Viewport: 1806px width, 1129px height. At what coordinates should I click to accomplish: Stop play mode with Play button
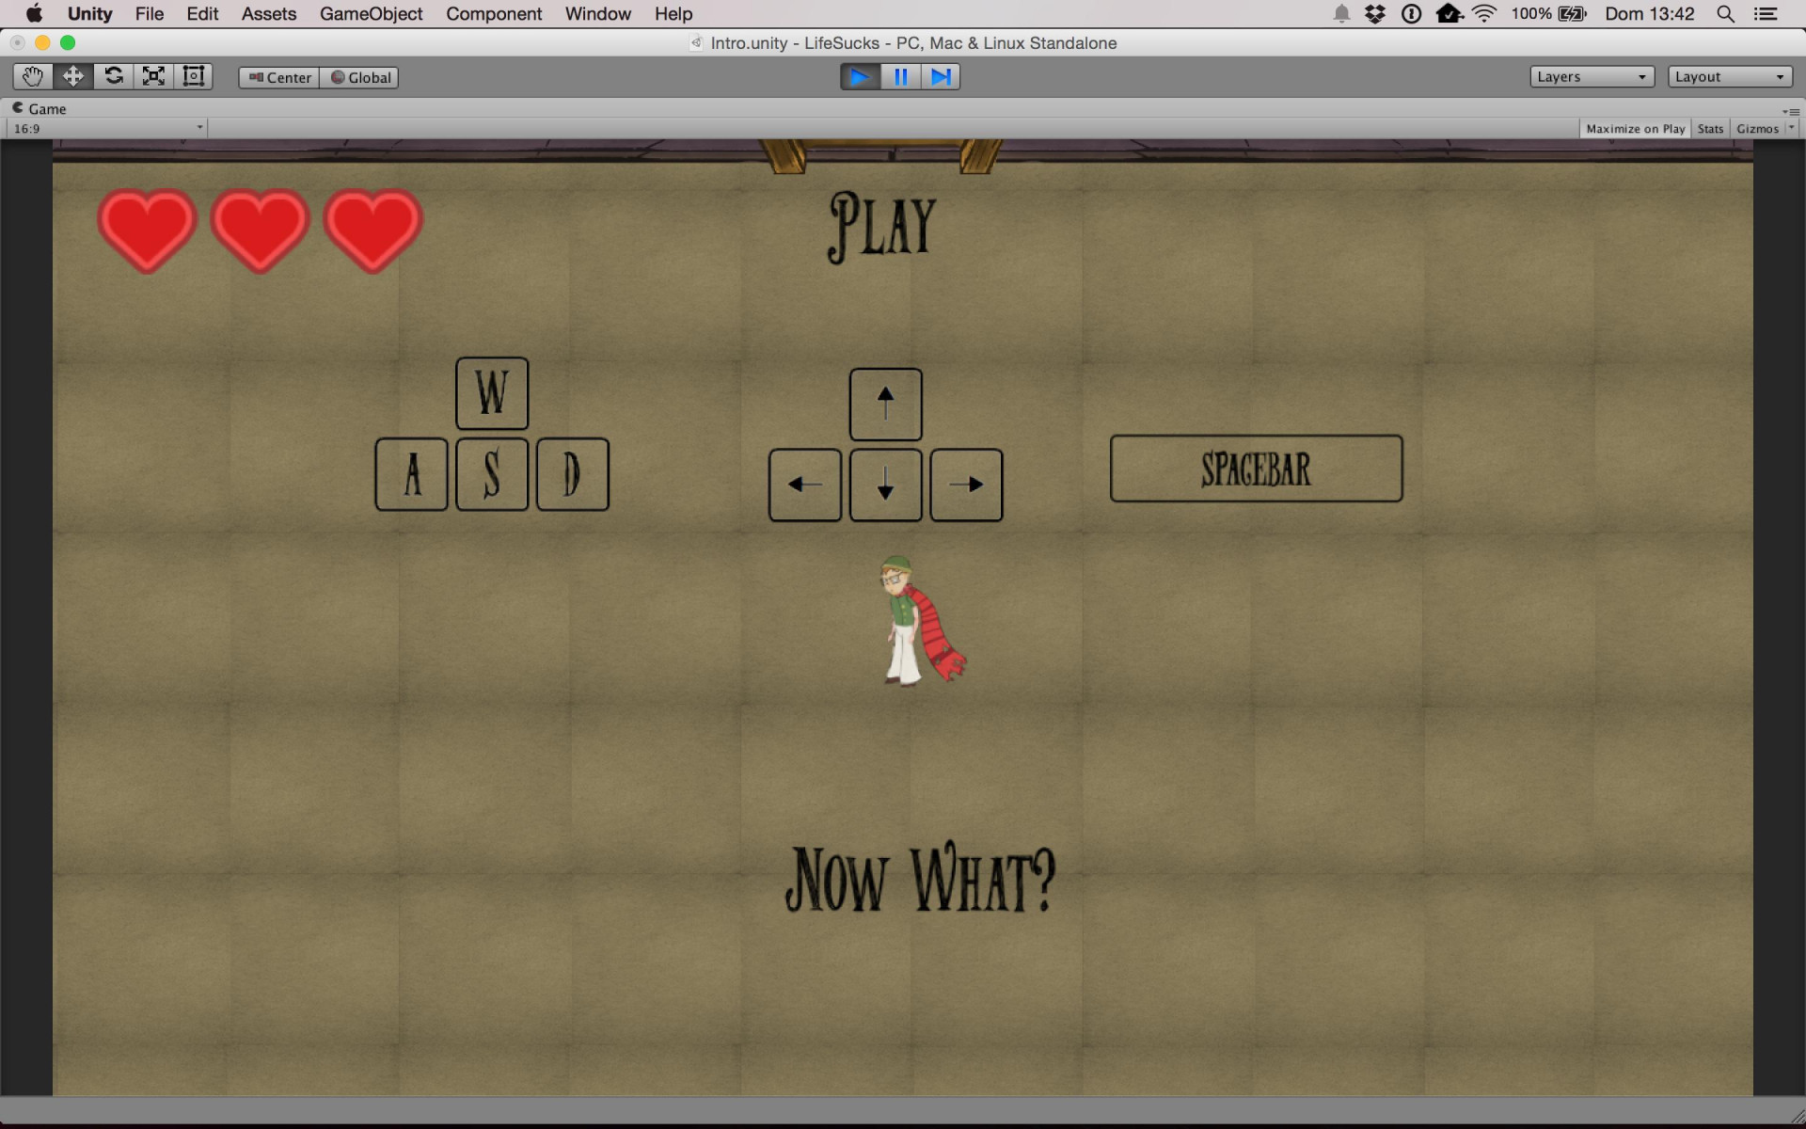[x=861, y=76]
